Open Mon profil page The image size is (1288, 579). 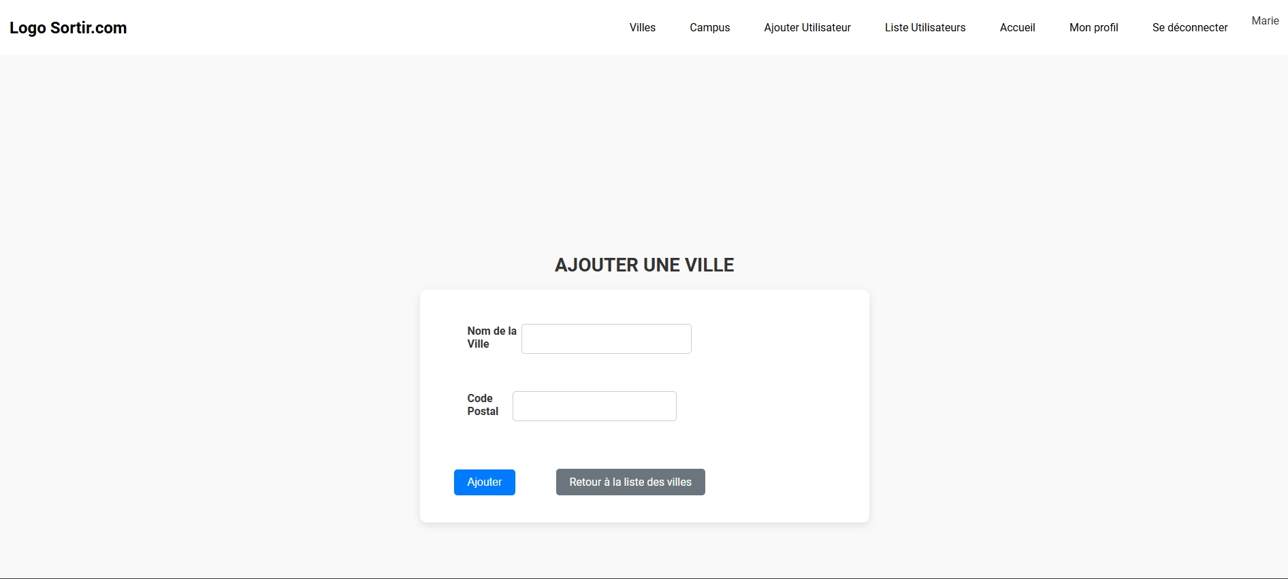coord(1093,27)
